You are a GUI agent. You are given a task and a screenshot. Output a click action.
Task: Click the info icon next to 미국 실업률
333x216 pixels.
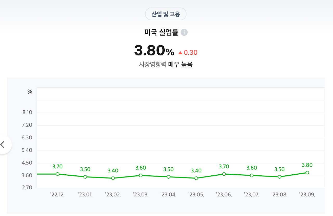click(x=184, y=32)
